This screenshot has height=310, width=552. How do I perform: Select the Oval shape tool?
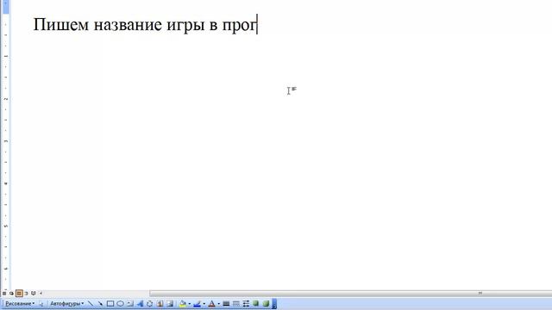coord(121,303)
